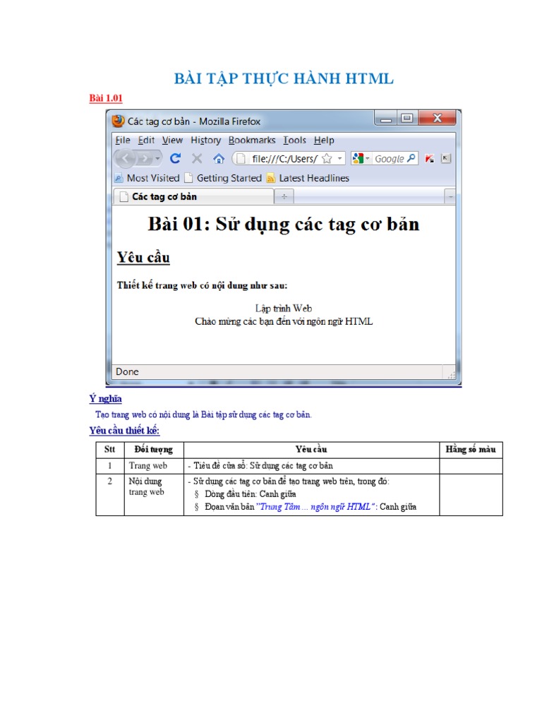542x723 pixels.
Task: Click the Firefox logo in the title bar
Action: pos(119,121)
